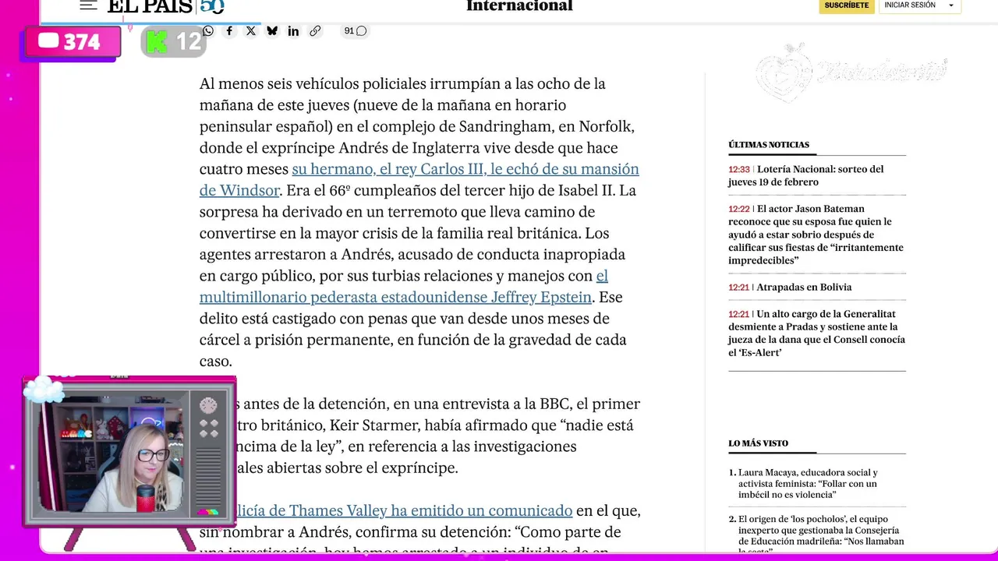Open the Atrapadas en Bolivia news item
This screenshot has width=998, height=561.
pyautogui.click(x=804, y=288)
